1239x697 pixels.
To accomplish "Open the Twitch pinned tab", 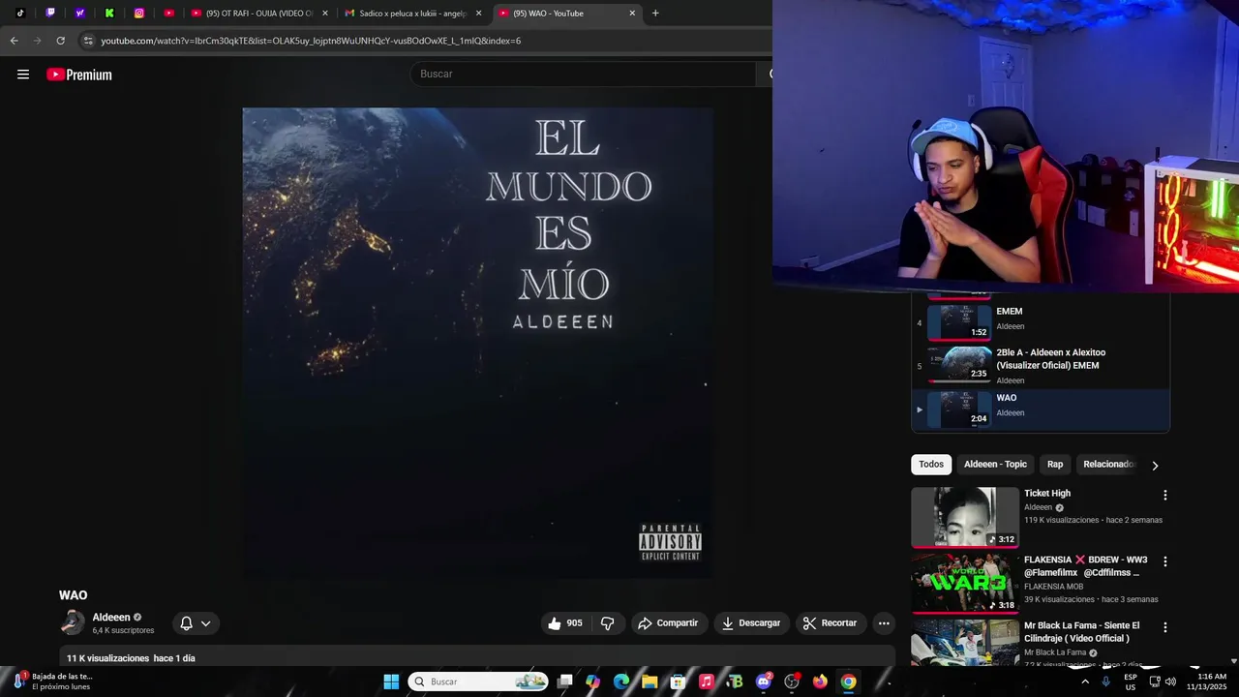I will 50,14.
